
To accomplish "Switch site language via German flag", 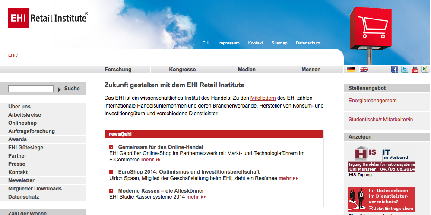I will pos(351,69).
